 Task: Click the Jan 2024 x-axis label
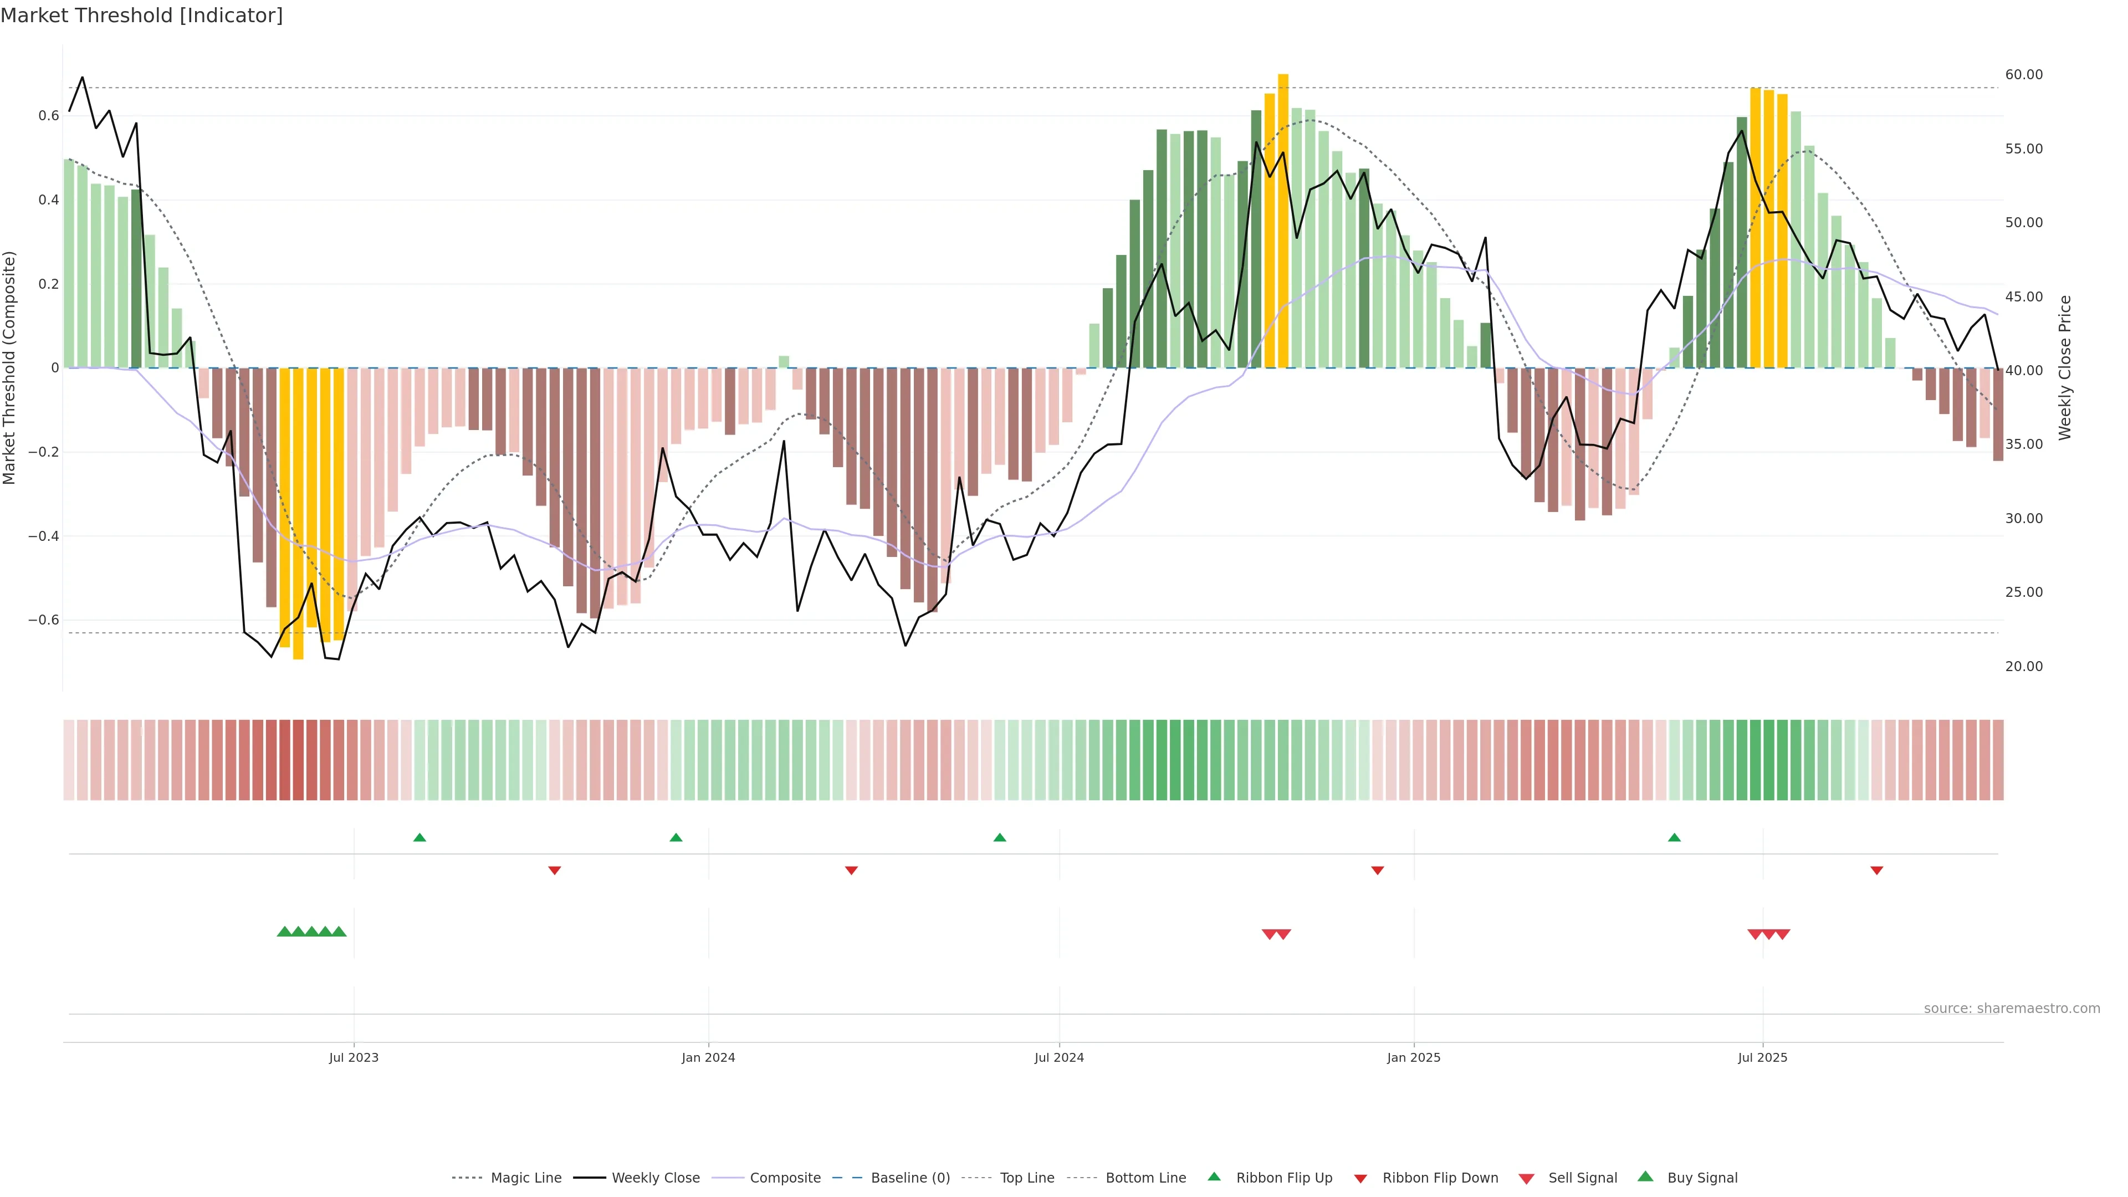(x=708, y=1057)
